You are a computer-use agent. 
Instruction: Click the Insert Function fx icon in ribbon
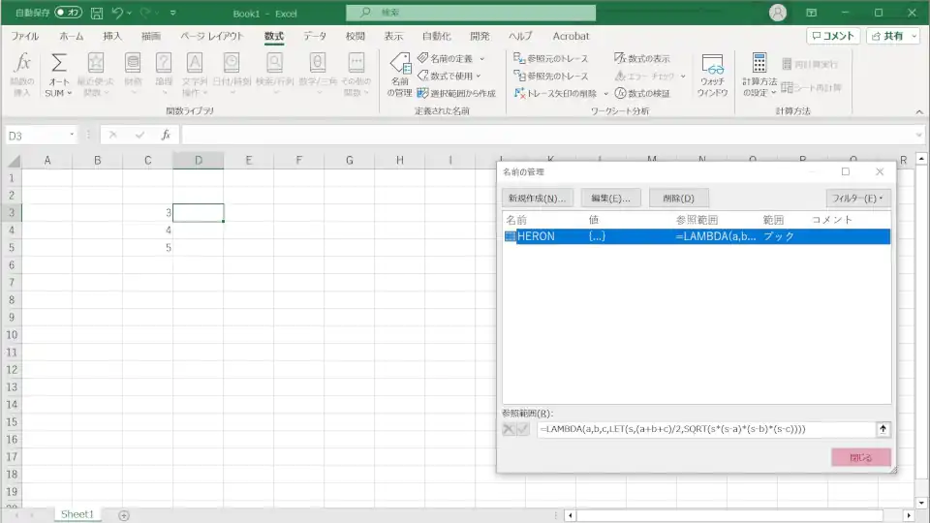coord(22,63)
